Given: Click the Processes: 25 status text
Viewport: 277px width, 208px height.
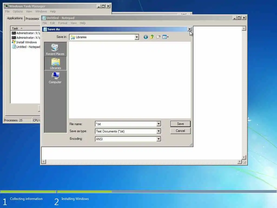Looking at the screenshot, I should pos(13,120).
